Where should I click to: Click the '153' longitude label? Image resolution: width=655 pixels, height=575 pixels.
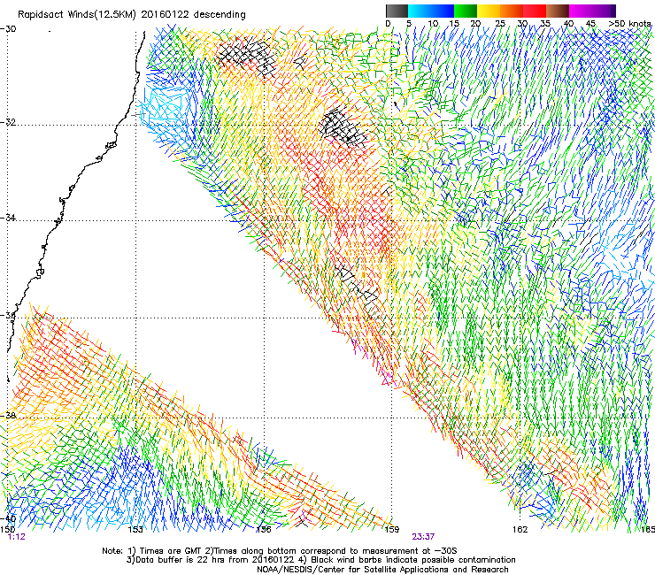point(135,529)
